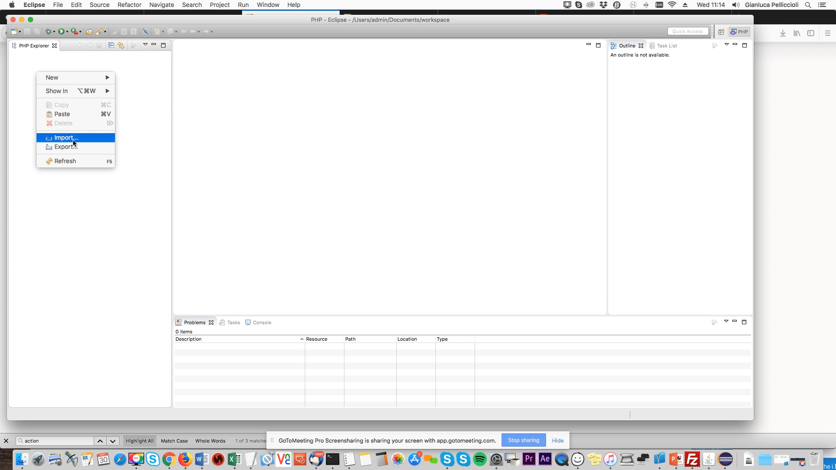Image resolution: width=836 pixels, height=470 pixels.
Task: Click the Skip All Breakpoints icon
Action: click(146, 31)
